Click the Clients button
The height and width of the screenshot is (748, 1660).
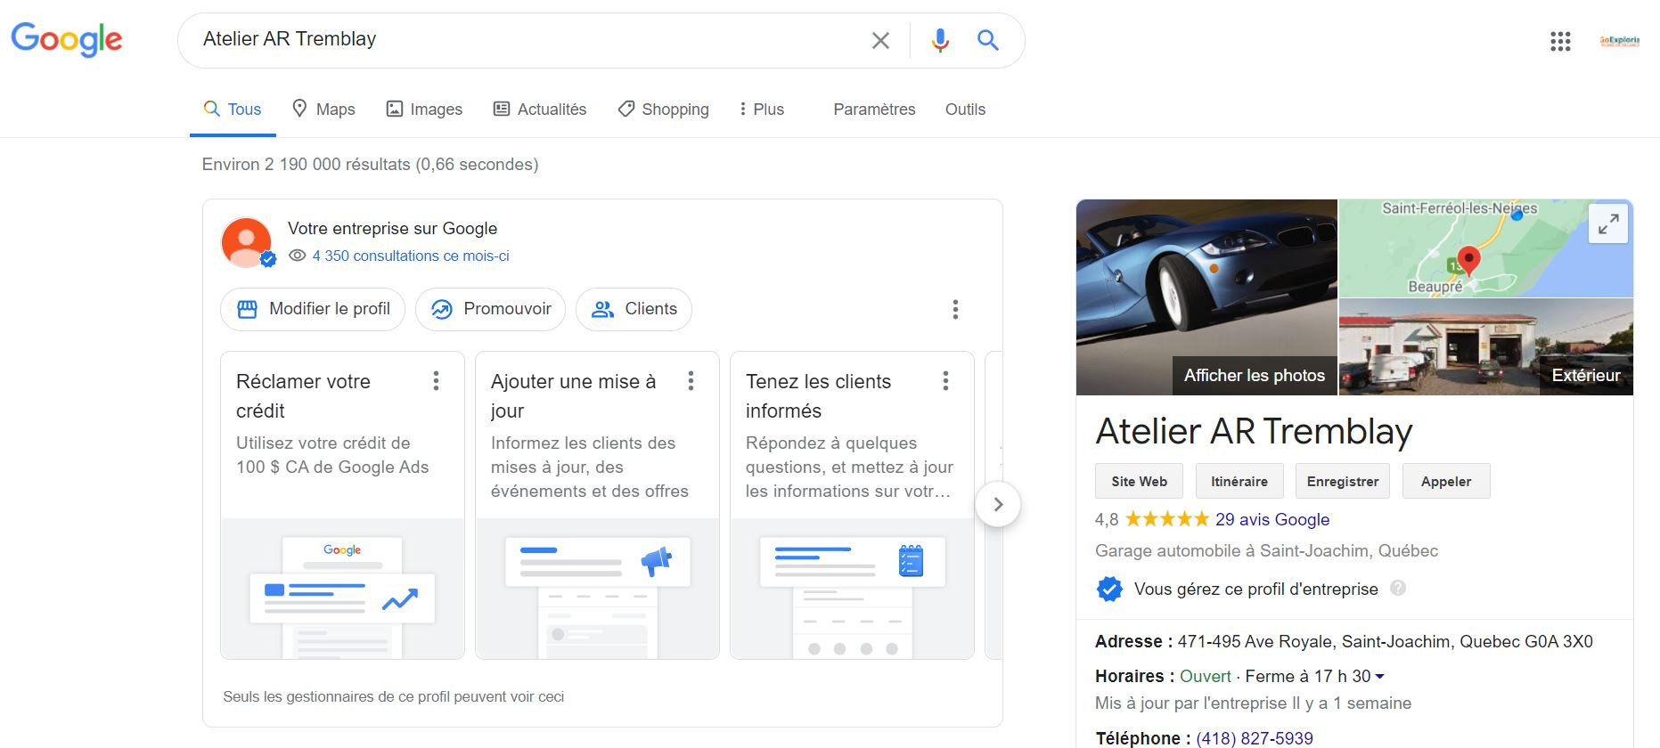634,309
